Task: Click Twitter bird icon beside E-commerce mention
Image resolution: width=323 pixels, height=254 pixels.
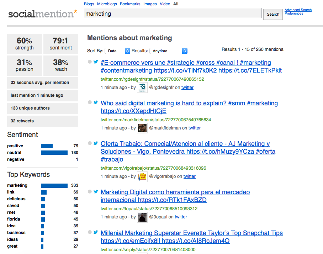Action: click(x=96, y=62)
